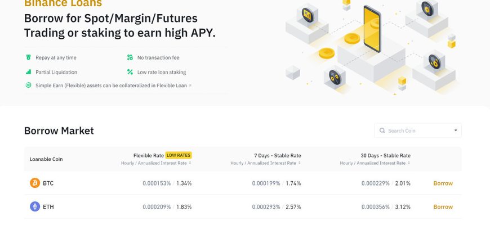Click the BTC coin icon
This screenshot has height=225, width=490.
tap(35, 183)
